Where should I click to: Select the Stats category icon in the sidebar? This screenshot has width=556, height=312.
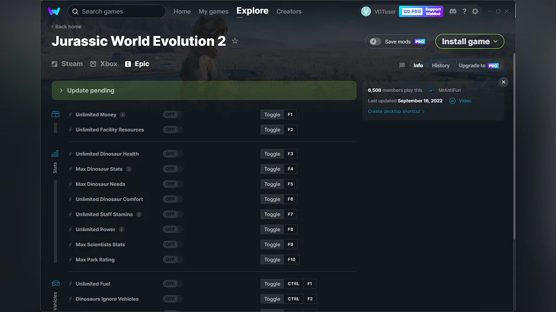pyautogui.click(x=55, y=153)
